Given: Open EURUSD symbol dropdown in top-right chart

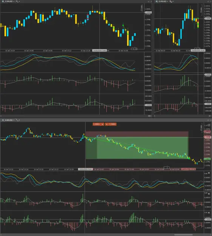Looking at the screenshot, I should tap(163, 2).
